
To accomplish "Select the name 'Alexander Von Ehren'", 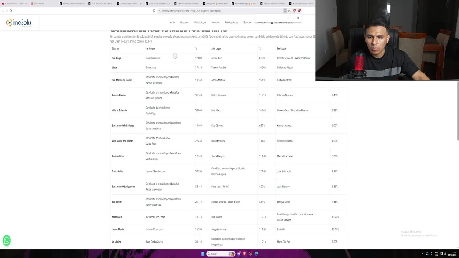I will 155,217.
